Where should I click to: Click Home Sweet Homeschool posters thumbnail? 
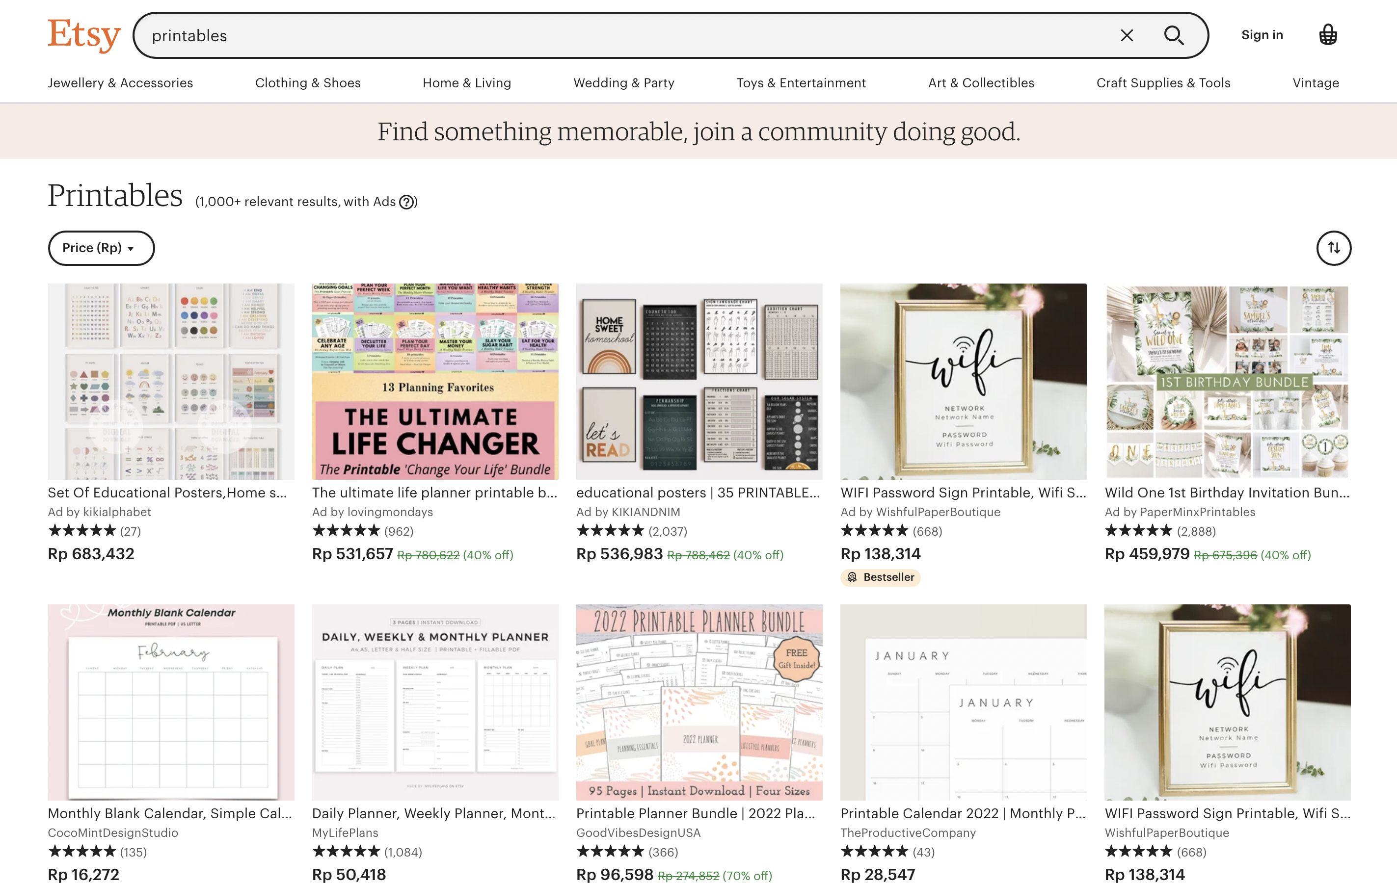point(699,381)
